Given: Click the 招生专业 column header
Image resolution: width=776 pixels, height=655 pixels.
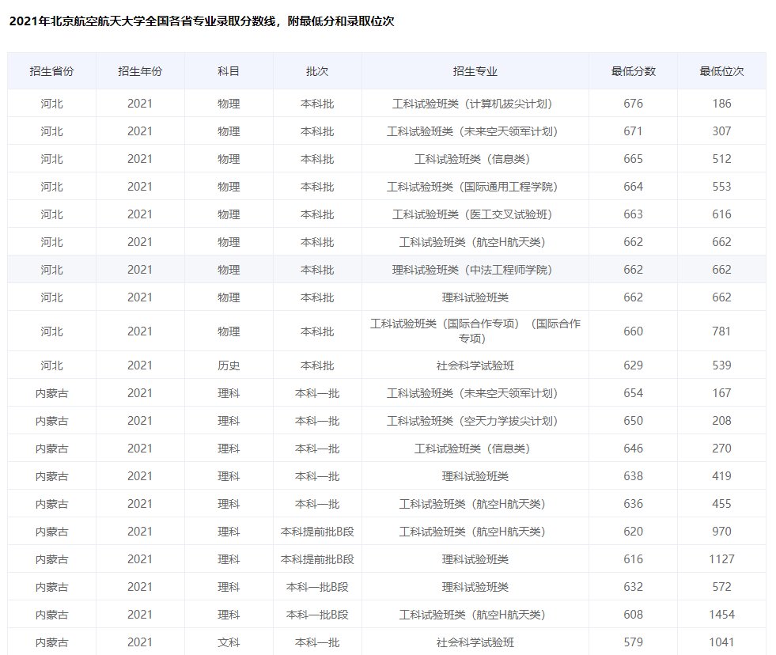Looking at the screenshot, I should pos(475,70).
